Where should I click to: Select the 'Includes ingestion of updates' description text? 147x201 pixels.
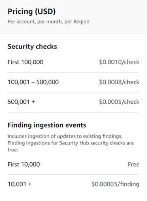click(65, 136)
